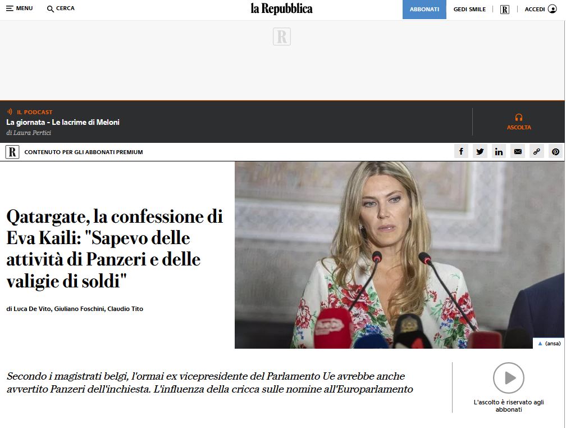Viewport: 566px width, 428px height.
Task: Go to la Repubblica homepage logo
Action: 281,8
